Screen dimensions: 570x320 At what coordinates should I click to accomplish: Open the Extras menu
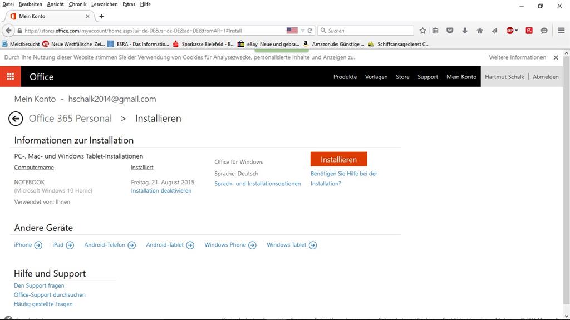129,4
